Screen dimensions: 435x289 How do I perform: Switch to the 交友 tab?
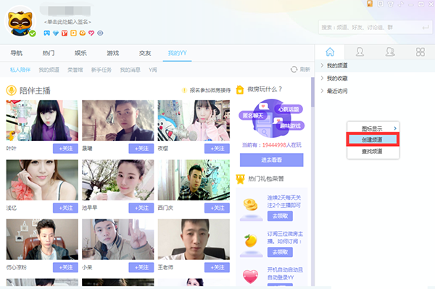click(x=145, y=53)
